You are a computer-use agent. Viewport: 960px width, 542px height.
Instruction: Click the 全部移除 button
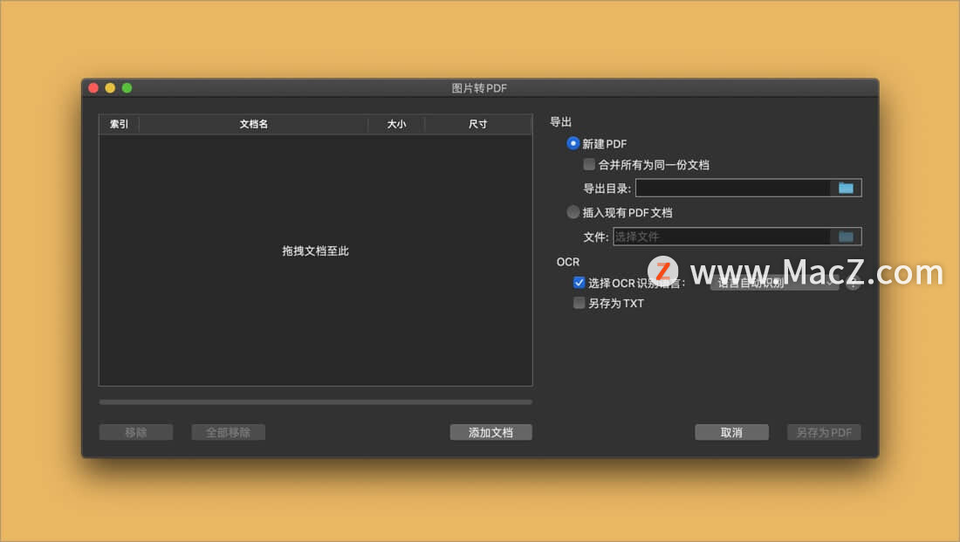(228, 432)
